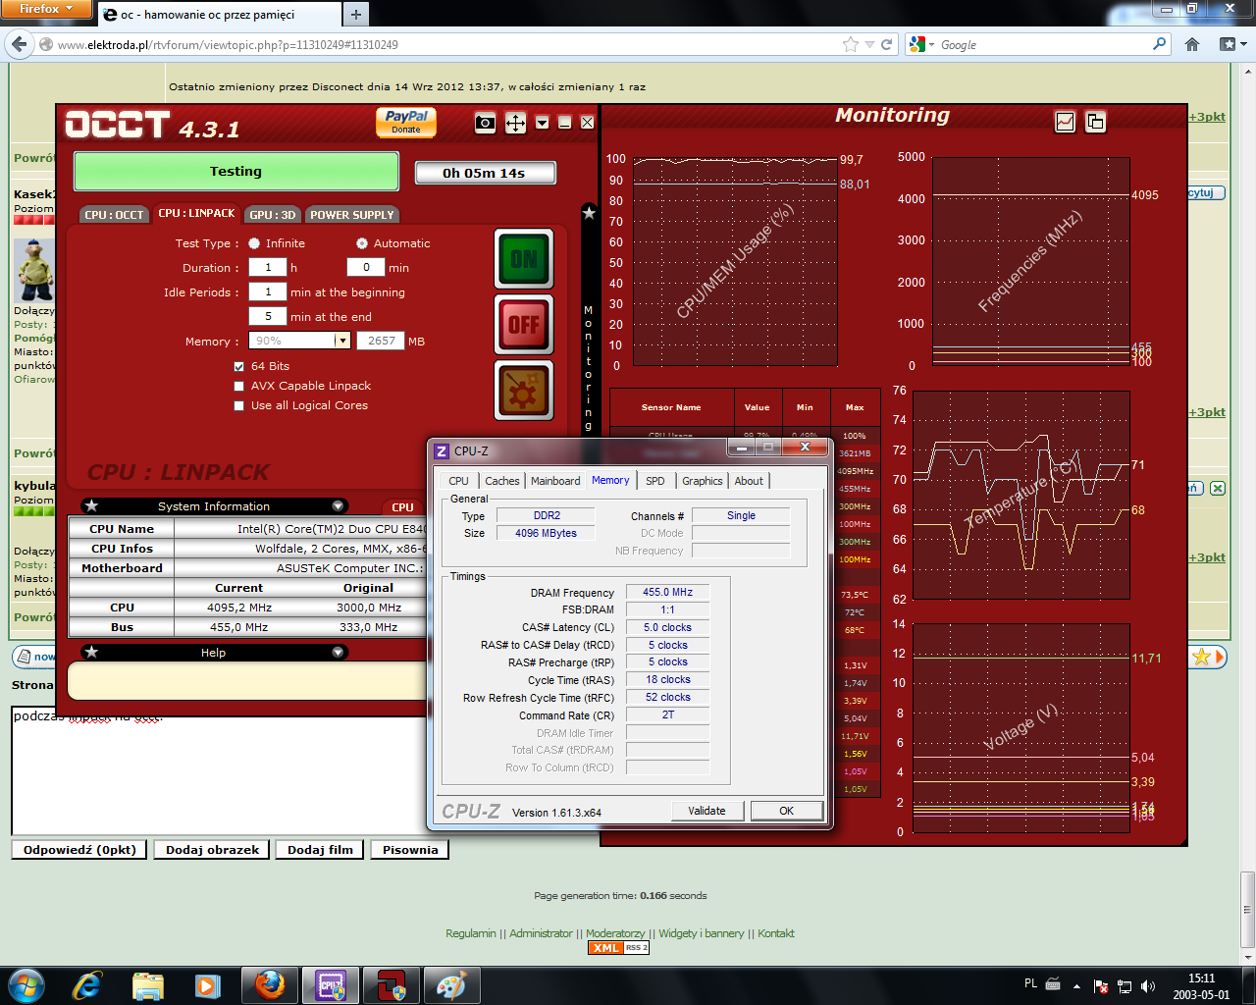Viewport: 1256px width, 1005px height.
Task: Open a new Firefox tab with plus button
Action: (x=356, y=14)
